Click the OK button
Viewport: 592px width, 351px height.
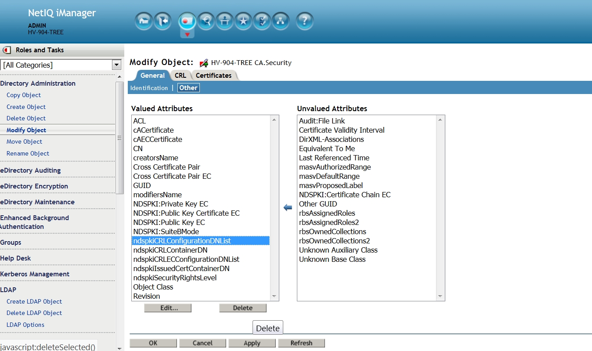tap(153, 343)
